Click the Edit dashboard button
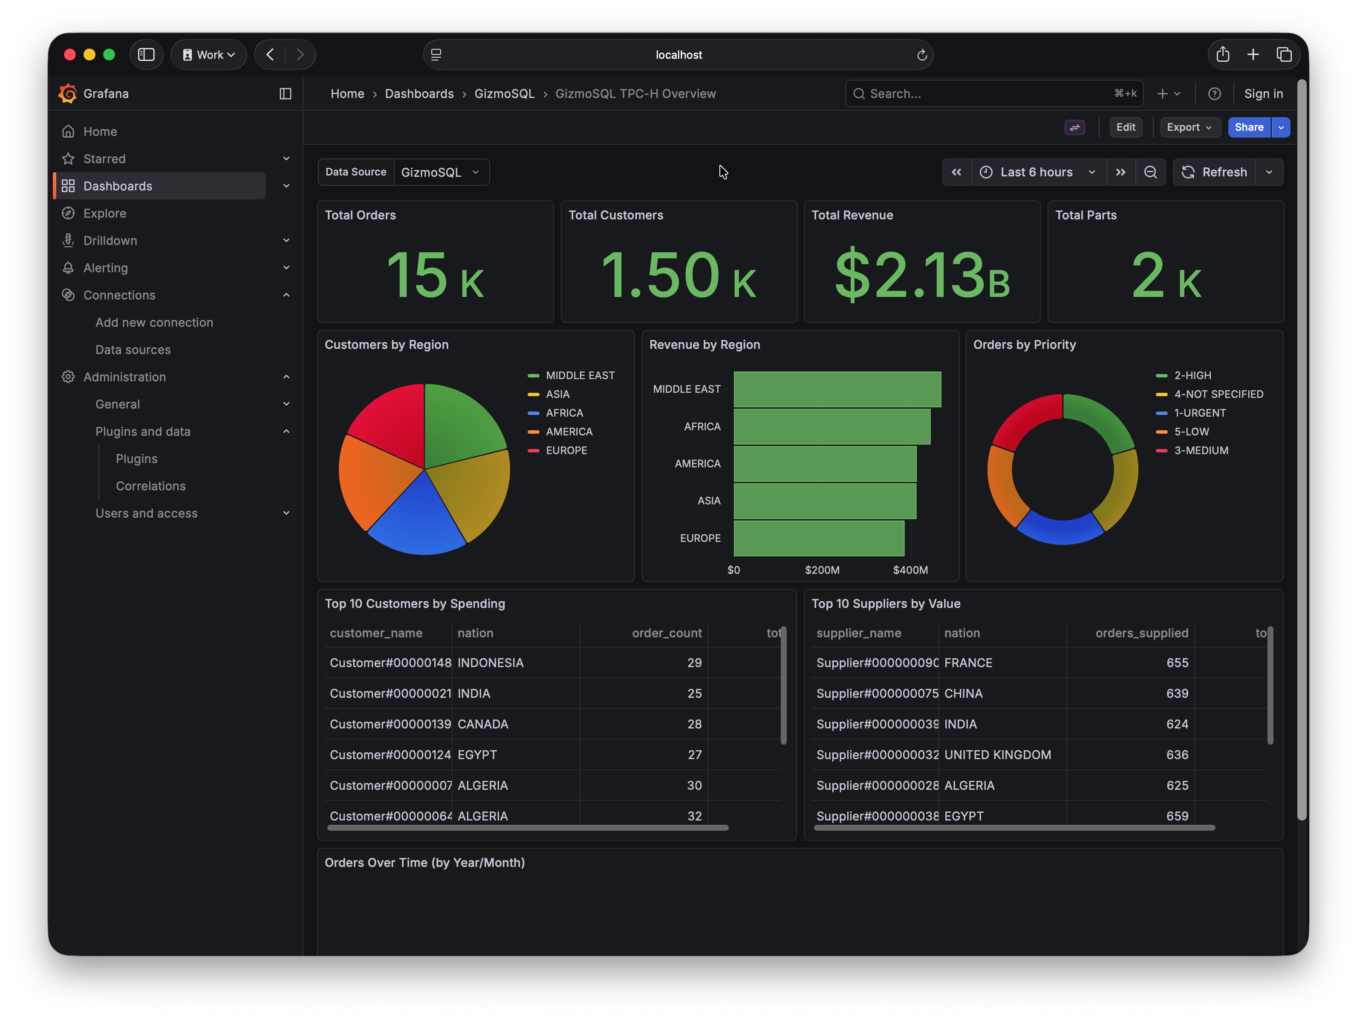 (x=1126, y=127)
